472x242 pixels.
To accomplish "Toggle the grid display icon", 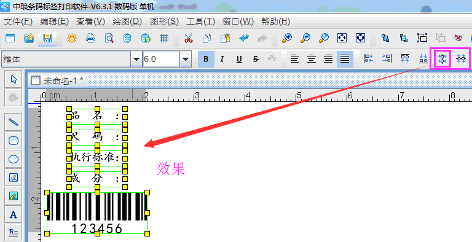I will (x=164, y=38).
